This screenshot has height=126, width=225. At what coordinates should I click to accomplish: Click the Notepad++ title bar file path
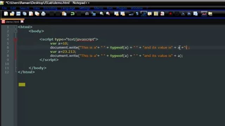coord(48,3)
